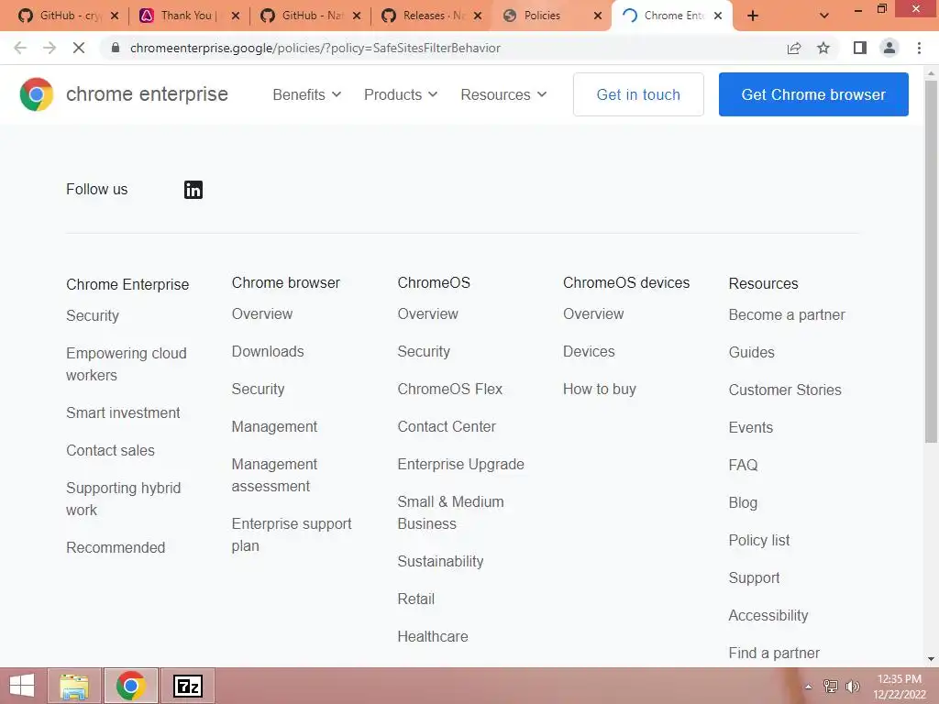This screenshot has height=704, width=939.
Task: Share this page icon in address bar
Action: point(794,48)
